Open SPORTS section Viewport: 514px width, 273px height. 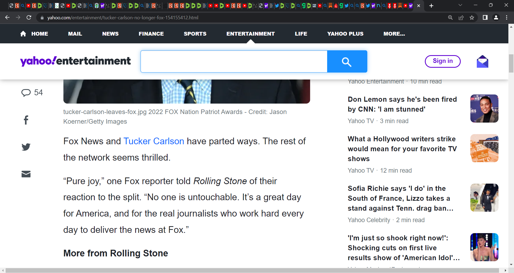tap(195, 34)
